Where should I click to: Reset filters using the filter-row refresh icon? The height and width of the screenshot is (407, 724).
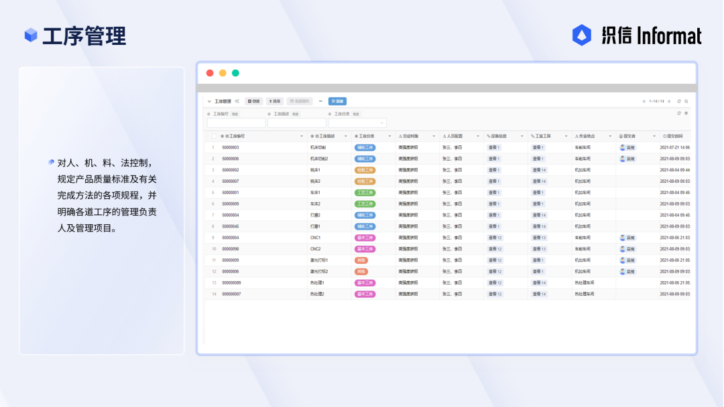(678, 113)
